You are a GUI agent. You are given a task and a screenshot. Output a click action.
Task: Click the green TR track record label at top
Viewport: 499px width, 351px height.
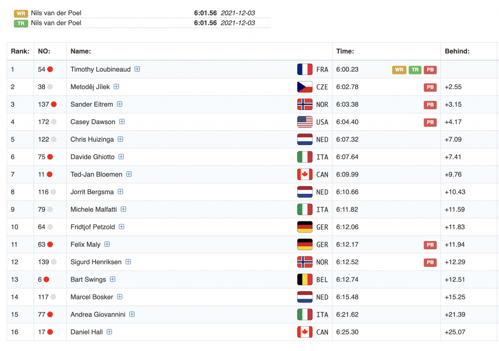click(x=21, y=23)
